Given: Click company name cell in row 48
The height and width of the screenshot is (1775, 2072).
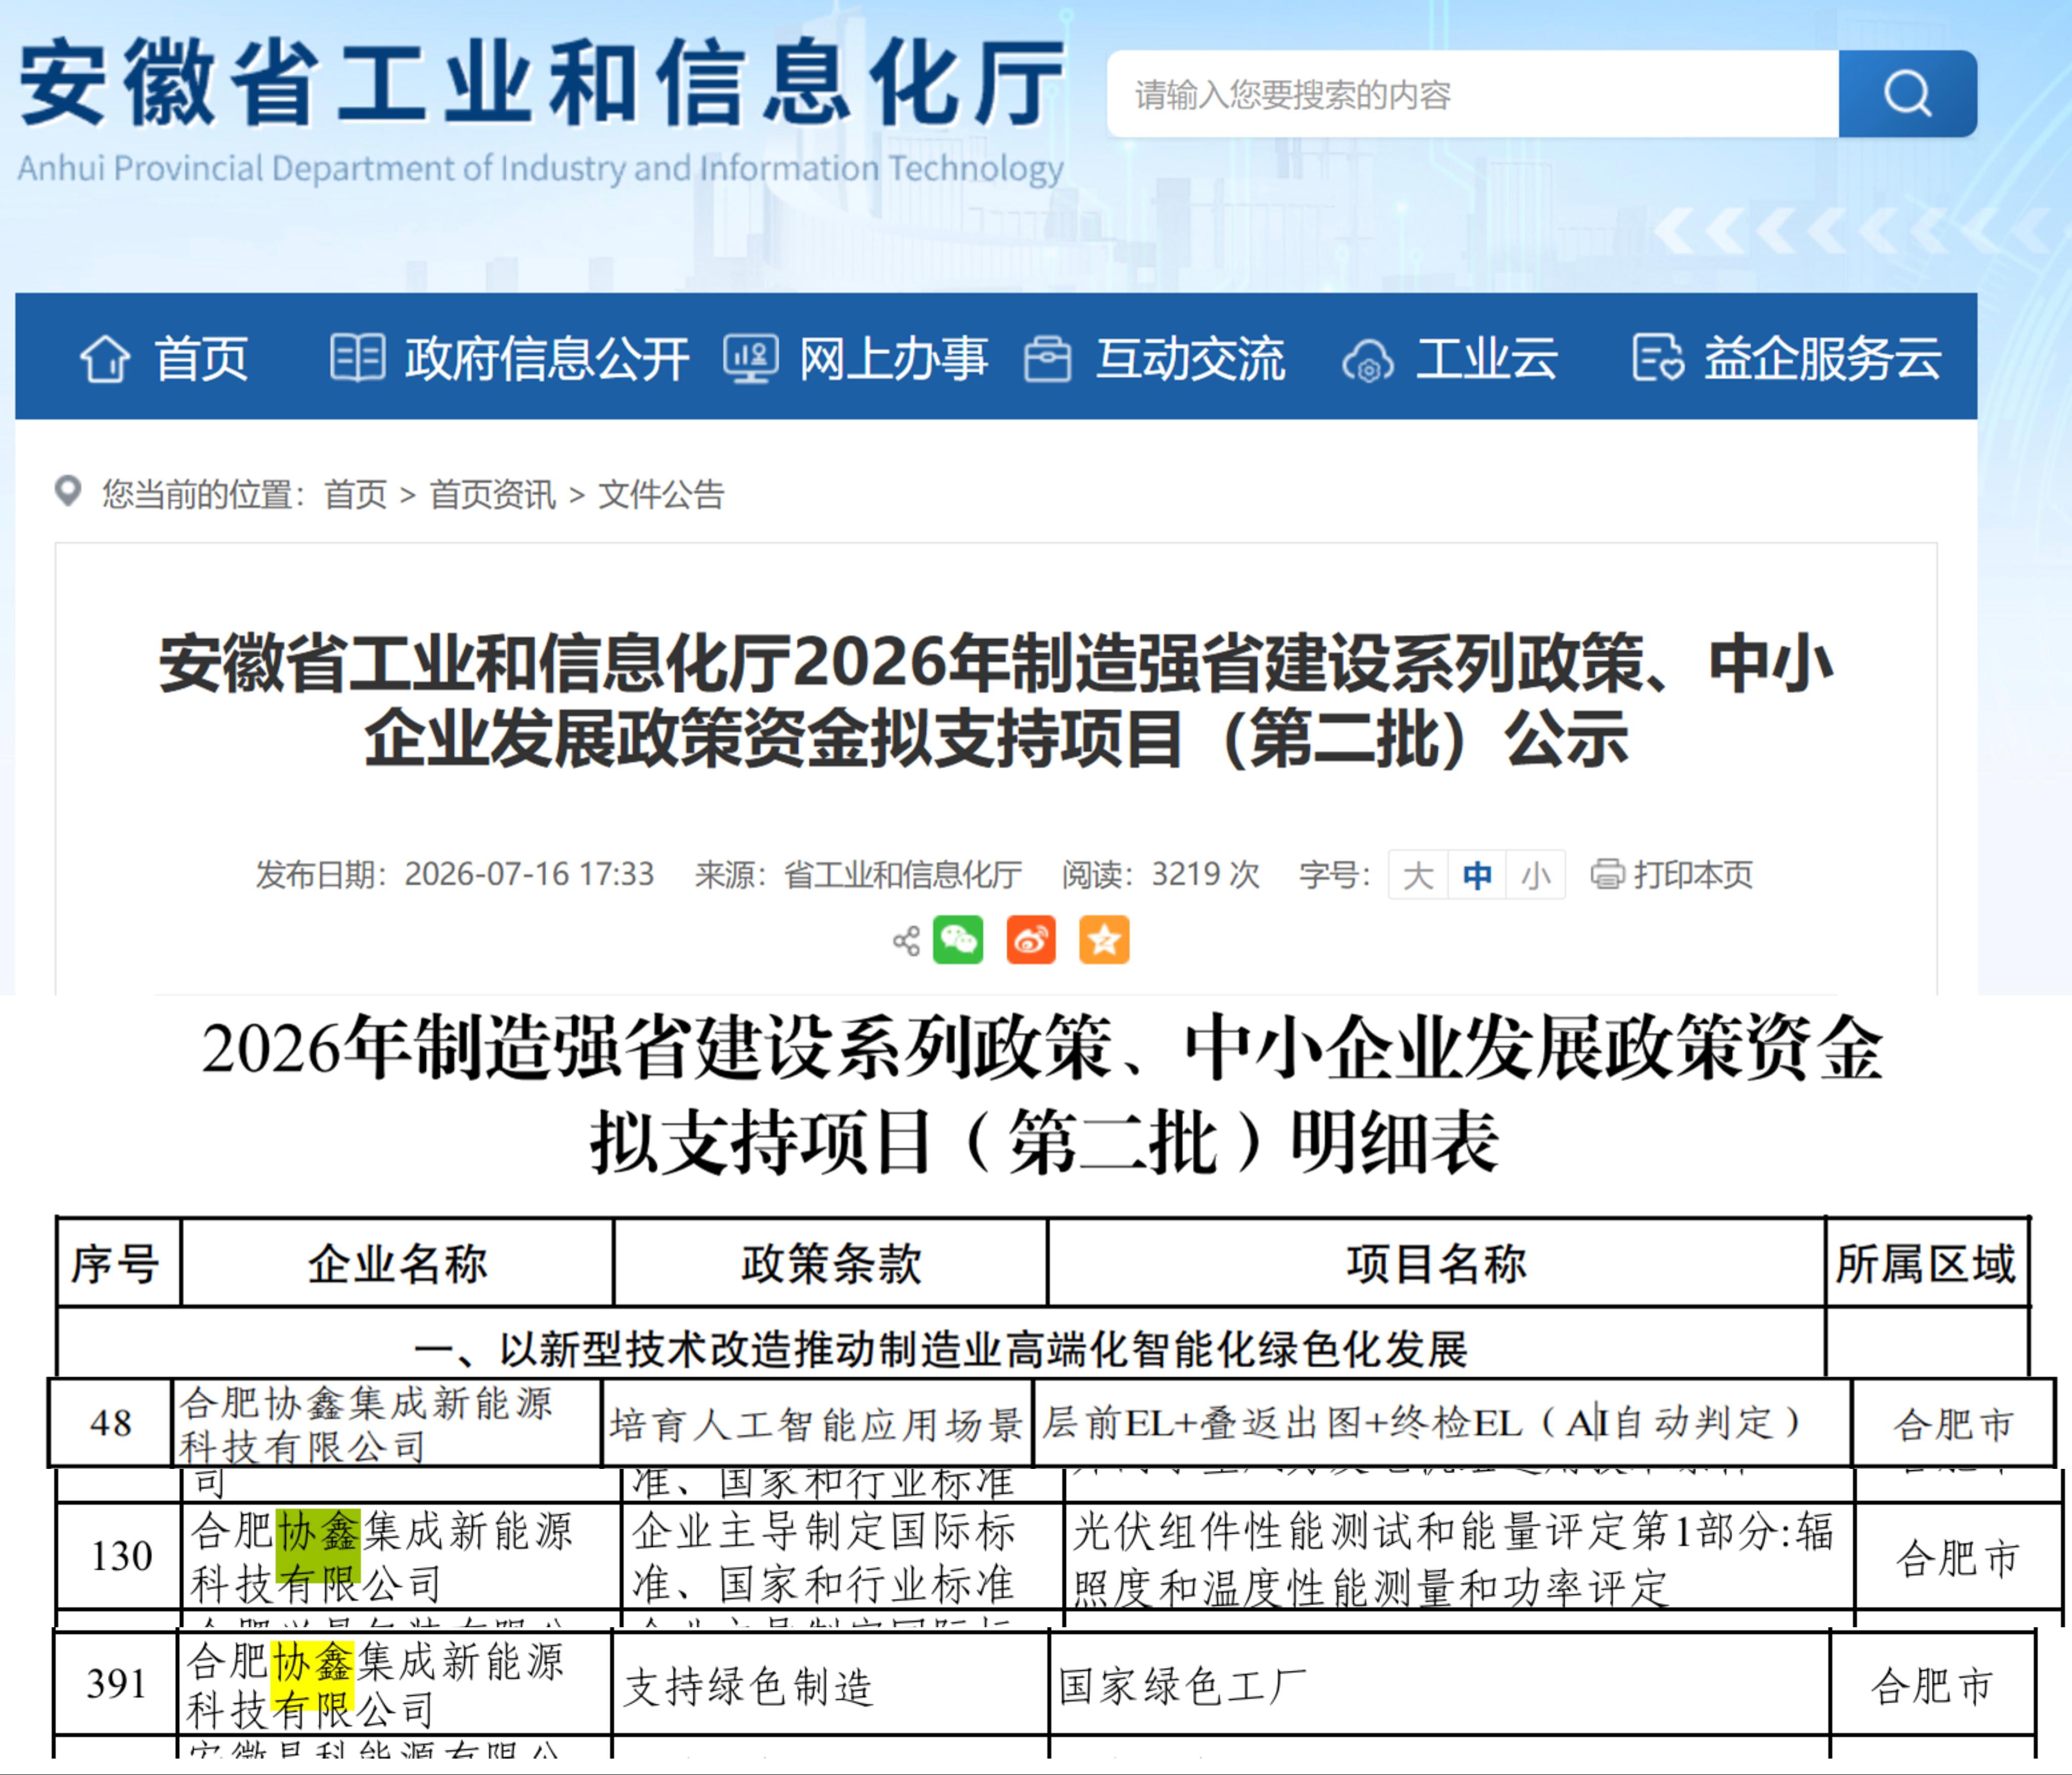Looking at the screenshot, I should click(x=387, y=1424).
